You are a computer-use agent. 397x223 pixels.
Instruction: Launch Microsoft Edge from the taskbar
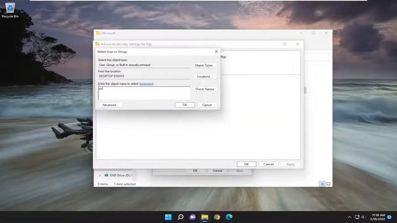(229, 217)
